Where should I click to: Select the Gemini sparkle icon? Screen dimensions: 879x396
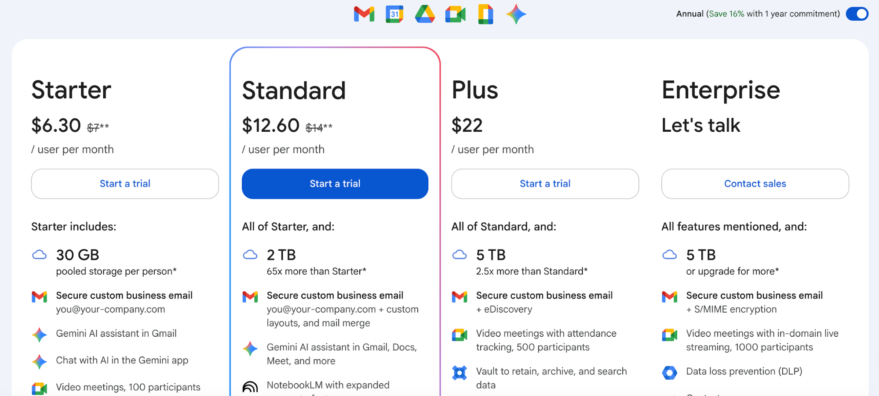pos(516,14)
